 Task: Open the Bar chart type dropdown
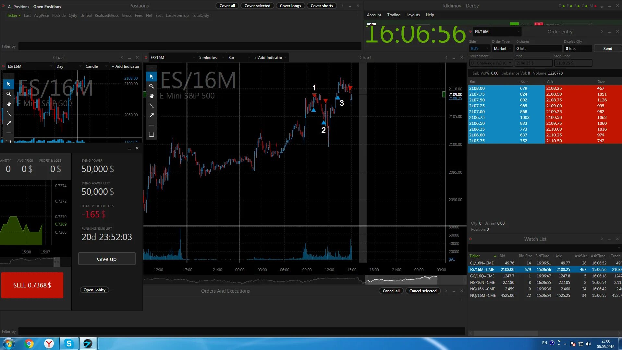pos(239,58)
